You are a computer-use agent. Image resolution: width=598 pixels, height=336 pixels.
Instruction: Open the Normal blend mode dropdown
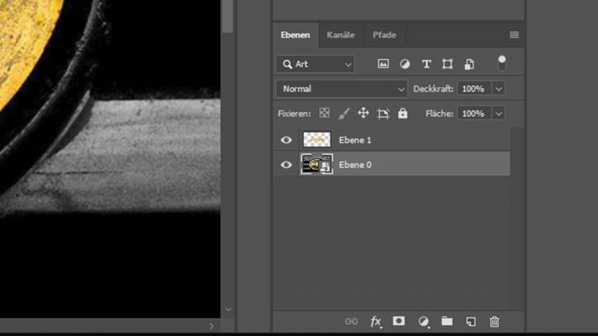(342, 89)
